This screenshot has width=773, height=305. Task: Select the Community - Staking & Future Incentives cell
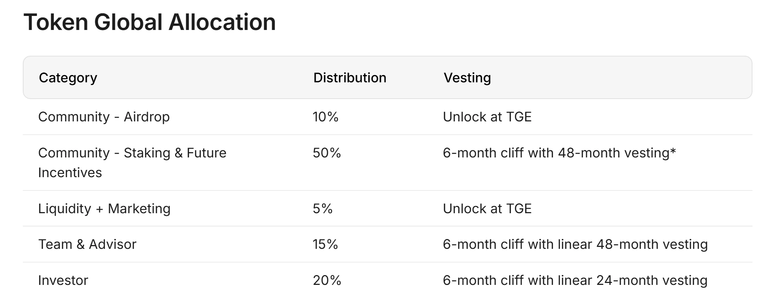pos(132,162)
